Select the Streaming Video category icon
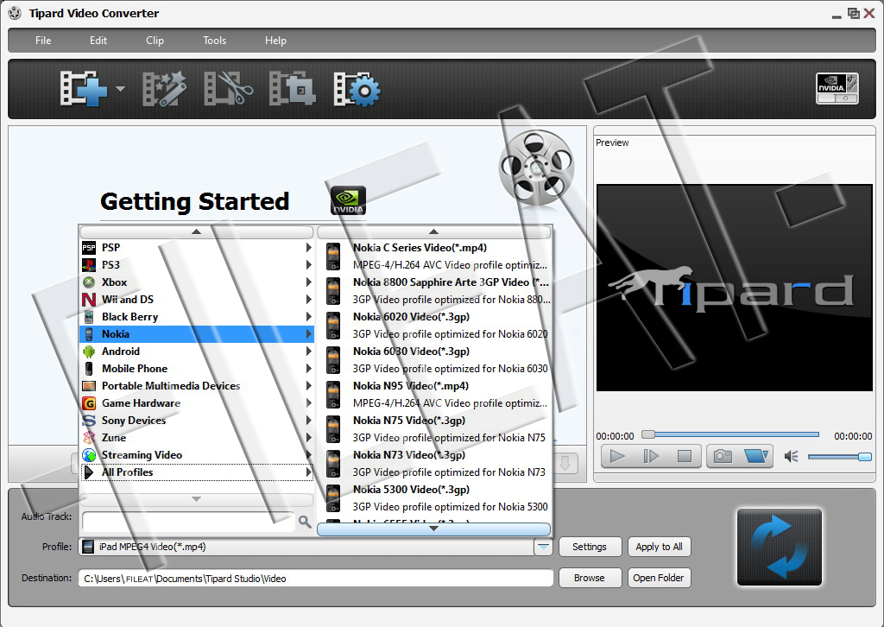This screenshot has width=884, height=627. click(x=89, y=455)
